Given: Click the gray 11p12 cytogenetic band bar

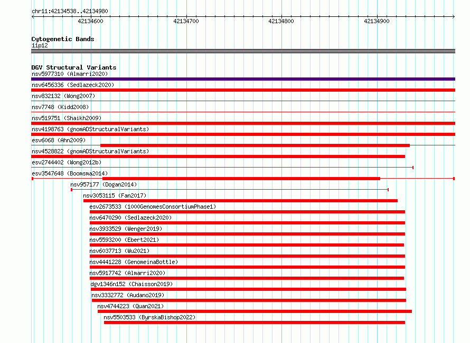Looking at the screenshot, I should 243,51.
